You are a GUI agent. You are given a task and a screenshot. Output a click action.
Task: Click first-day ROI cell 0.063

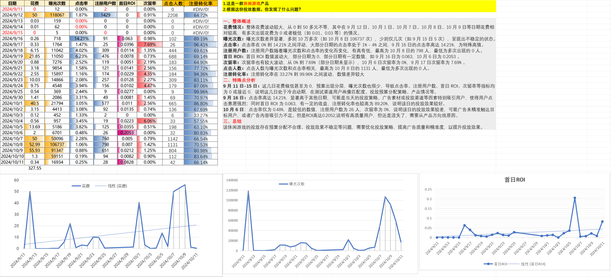tap(127, 39)
